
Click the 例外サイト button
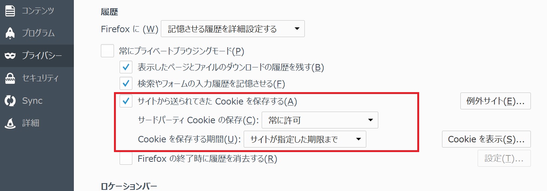pos(496,101)
